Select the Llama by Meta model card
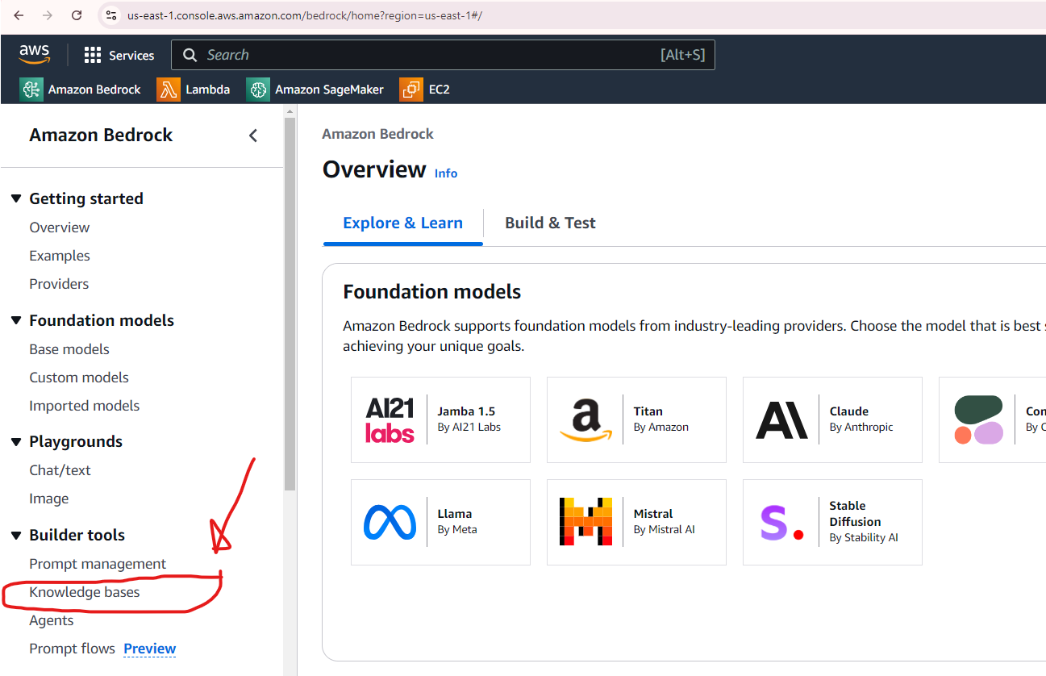1046x676 pixels. click(440, 522)
